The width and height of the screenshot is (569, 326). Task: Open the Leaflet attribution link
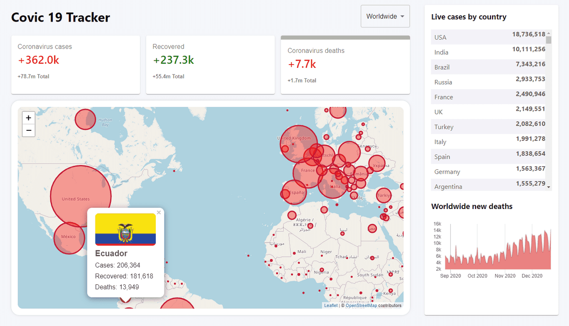[x=331, y=306]
